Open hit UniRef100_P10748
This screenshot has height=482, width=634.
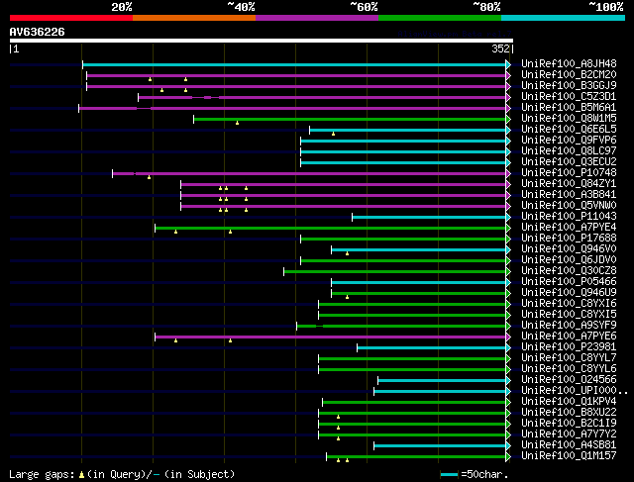click(x=569, y=173)
